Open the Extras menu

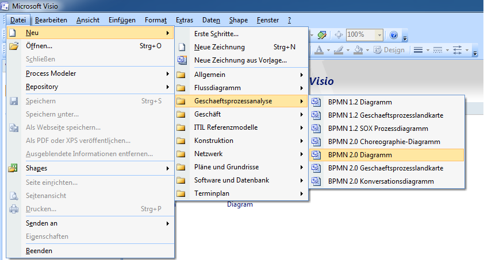point(185,20)
